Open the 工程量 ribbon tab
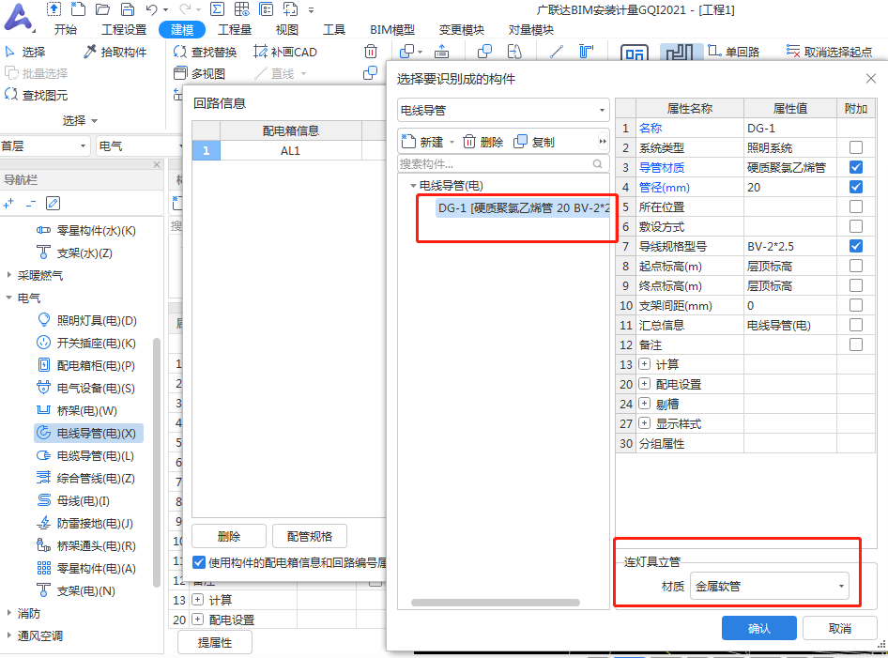The width and height of the screenshot is (888, 658). click(235, 29)
